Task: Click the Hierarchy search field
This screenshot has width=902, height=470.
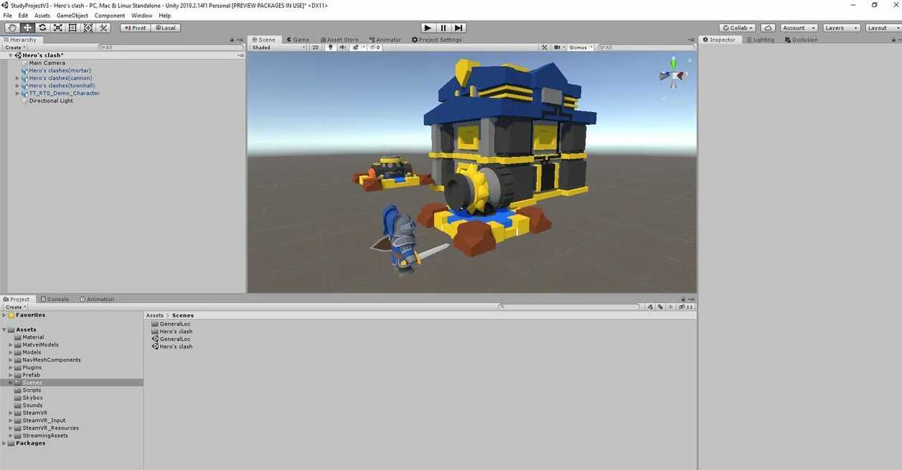Action: click(172, 47)
